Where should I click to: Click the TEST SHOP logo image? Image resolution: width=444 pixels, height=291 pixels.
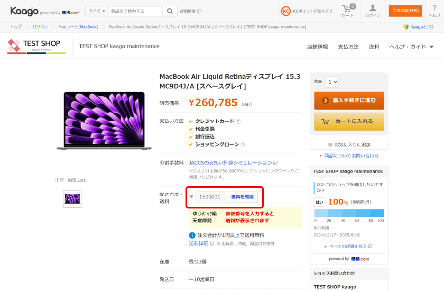(36, 46)
